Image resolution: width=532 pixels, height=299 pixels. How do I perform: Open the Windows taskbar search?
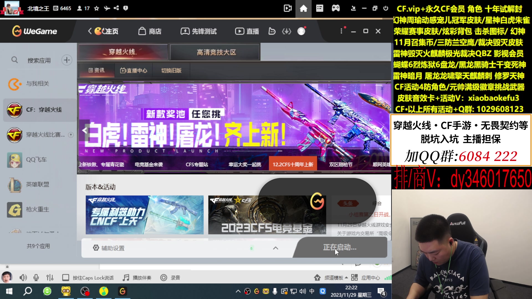pos(28,291)
